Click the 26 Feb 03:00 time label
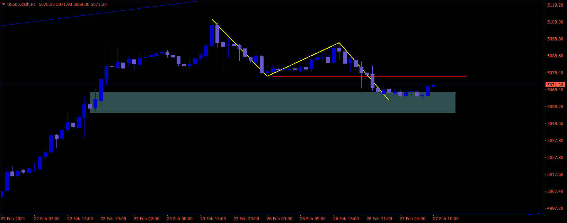 (280, 219)
